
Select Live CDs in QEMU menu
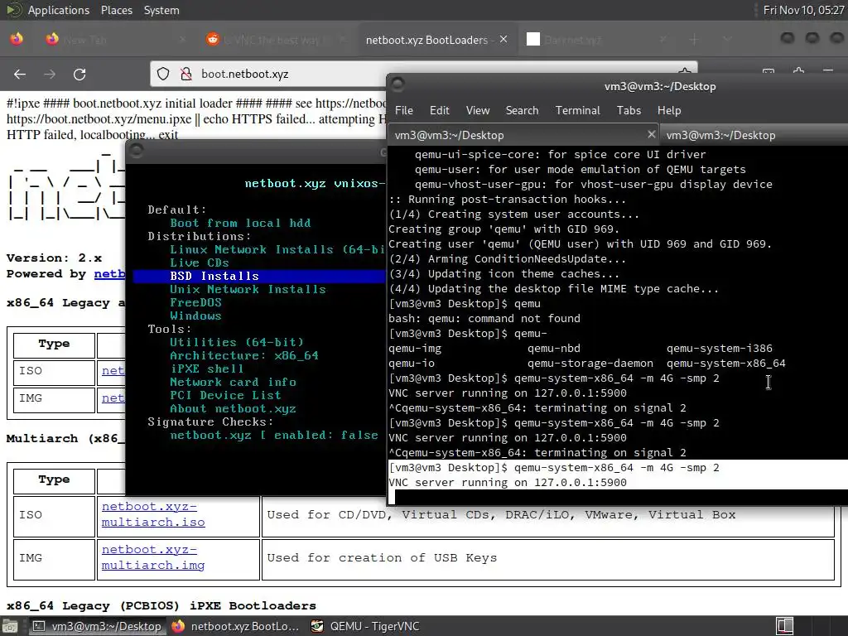click(199, 263)
